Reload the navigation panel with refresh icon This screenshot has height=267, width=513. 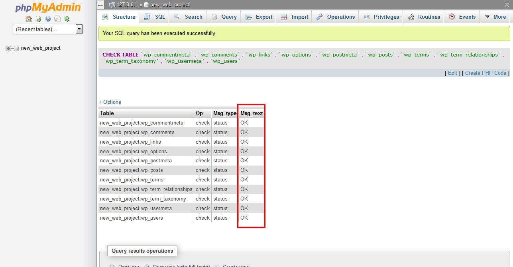tap(67, 19)
